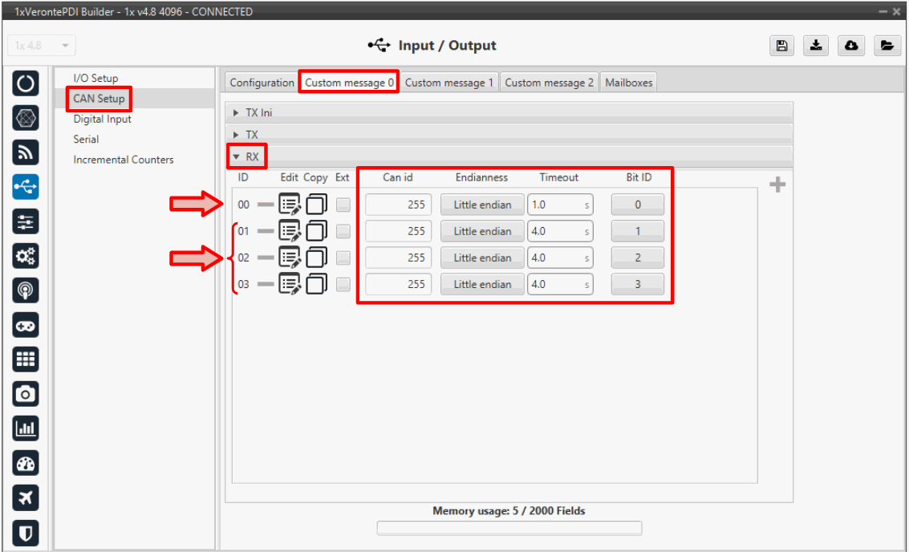Click the open folder icon
Screen dimensions: 909x552
[x=886, y=46]
